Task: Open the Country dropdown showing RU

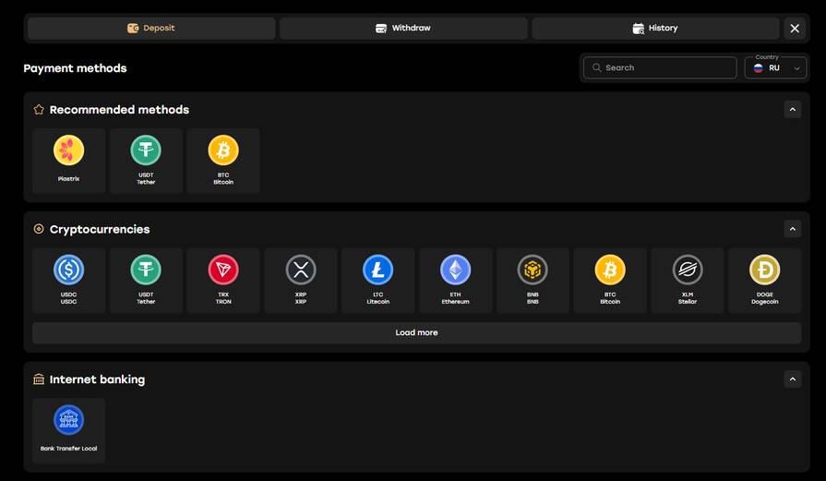Action: pyautogui.click(x=775, y=67)
